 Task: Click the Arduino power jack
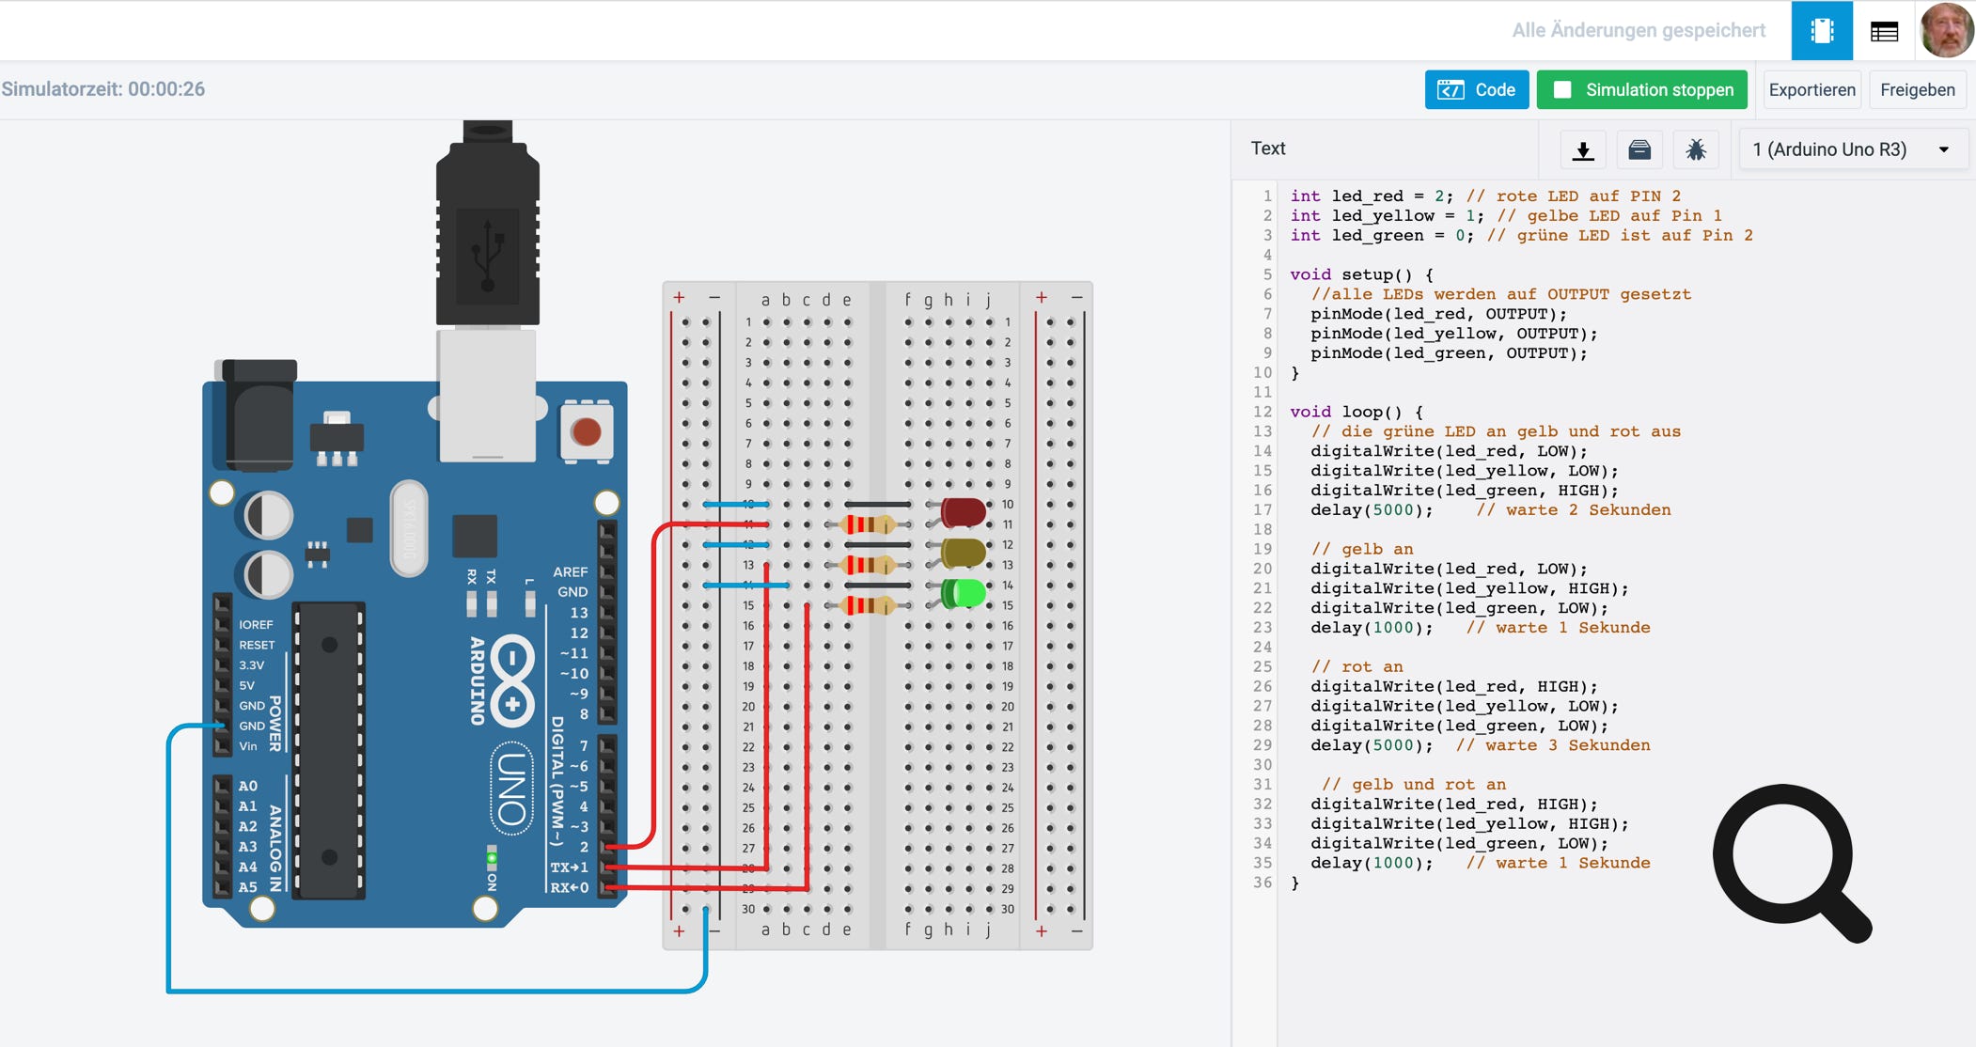(255, 414)
